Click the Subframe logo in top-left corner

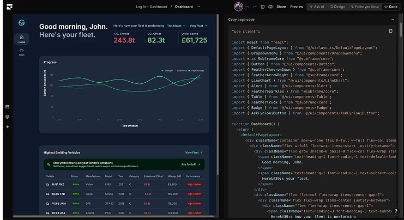tap(9, 7)
